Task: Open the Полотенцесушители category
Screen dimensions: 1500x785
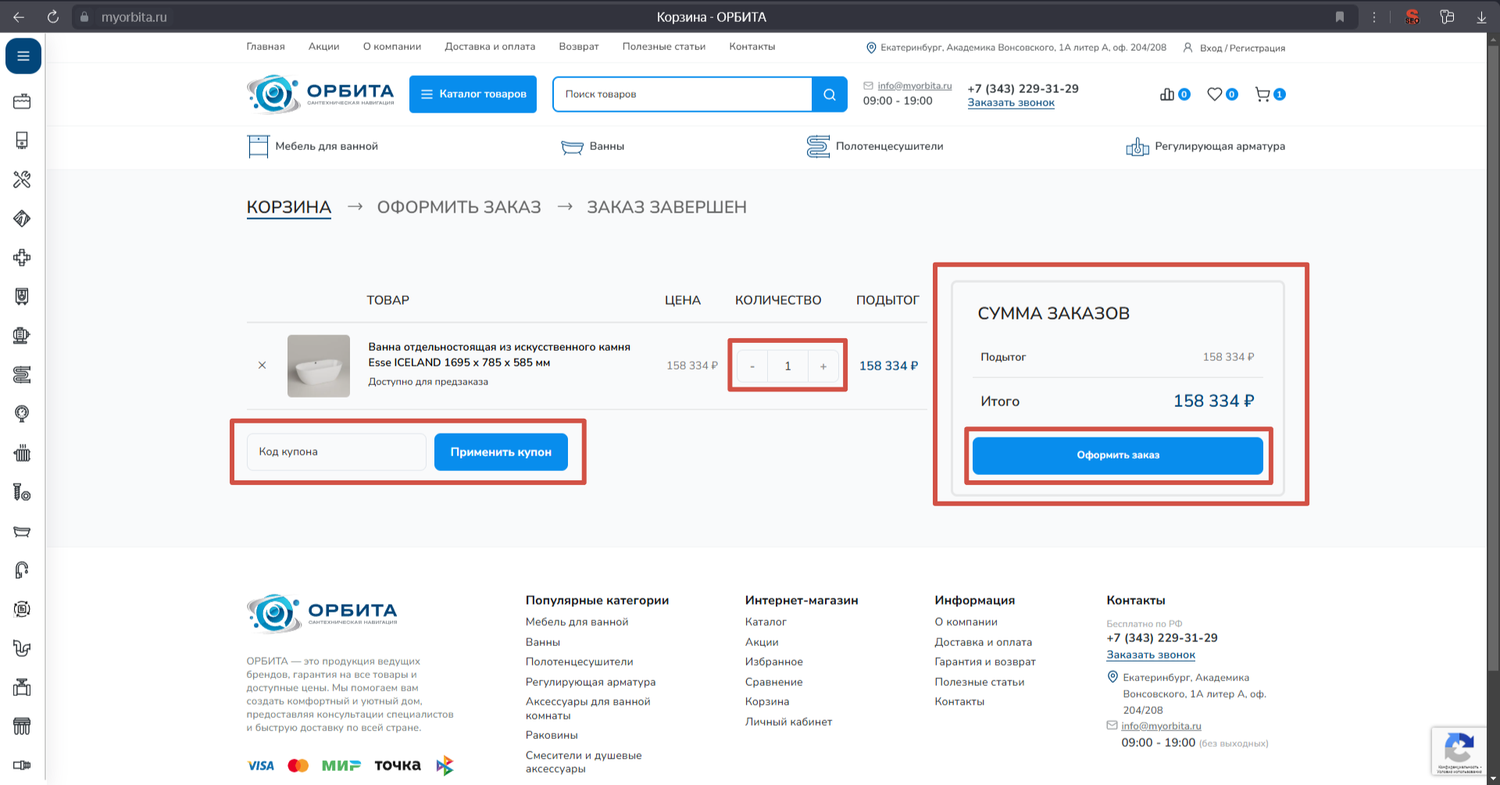Action: 875,146
